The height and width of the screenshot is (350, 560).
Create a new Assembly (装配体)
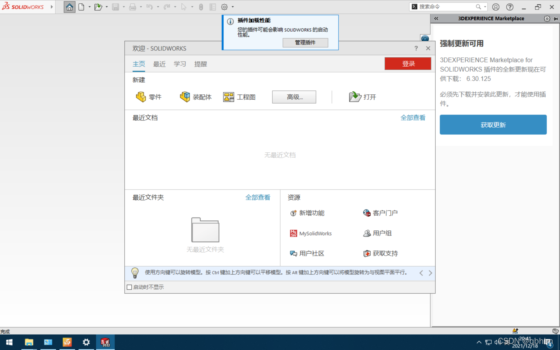(x=196, y=97)
